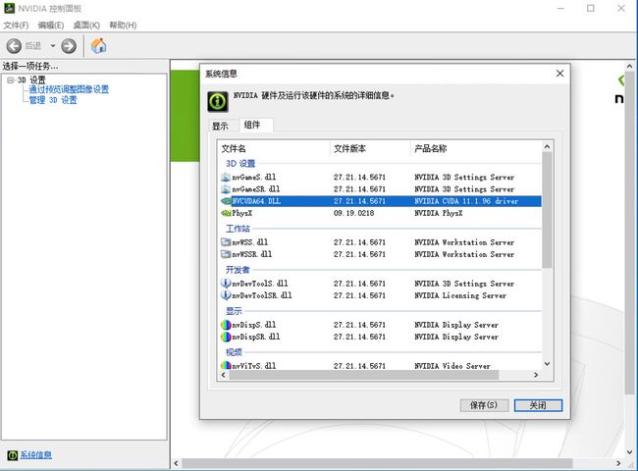Image resolution: width=638 pixels, height=471 pixels.
Task: Open the 桌面(K) menu
Action: [86, 26]
